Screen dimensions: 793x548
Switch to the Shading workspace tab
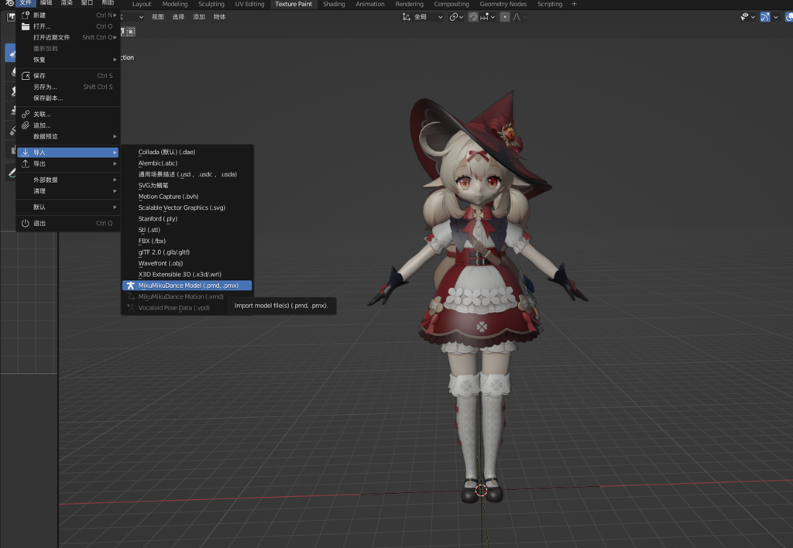334,4
